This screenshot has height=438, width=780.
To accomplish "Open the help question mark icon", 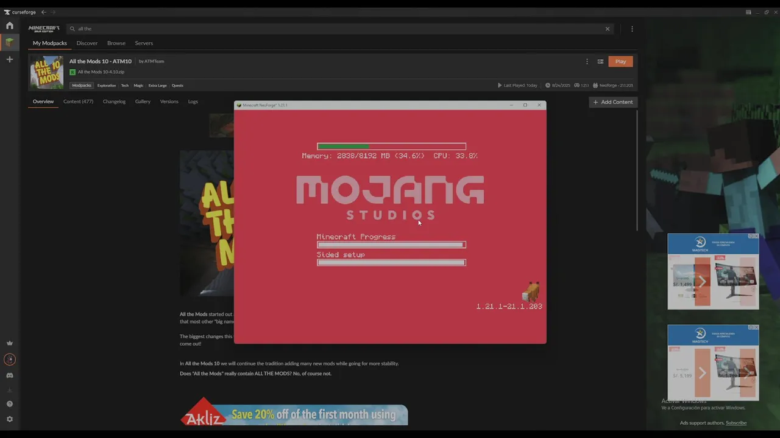I will 9,404.
